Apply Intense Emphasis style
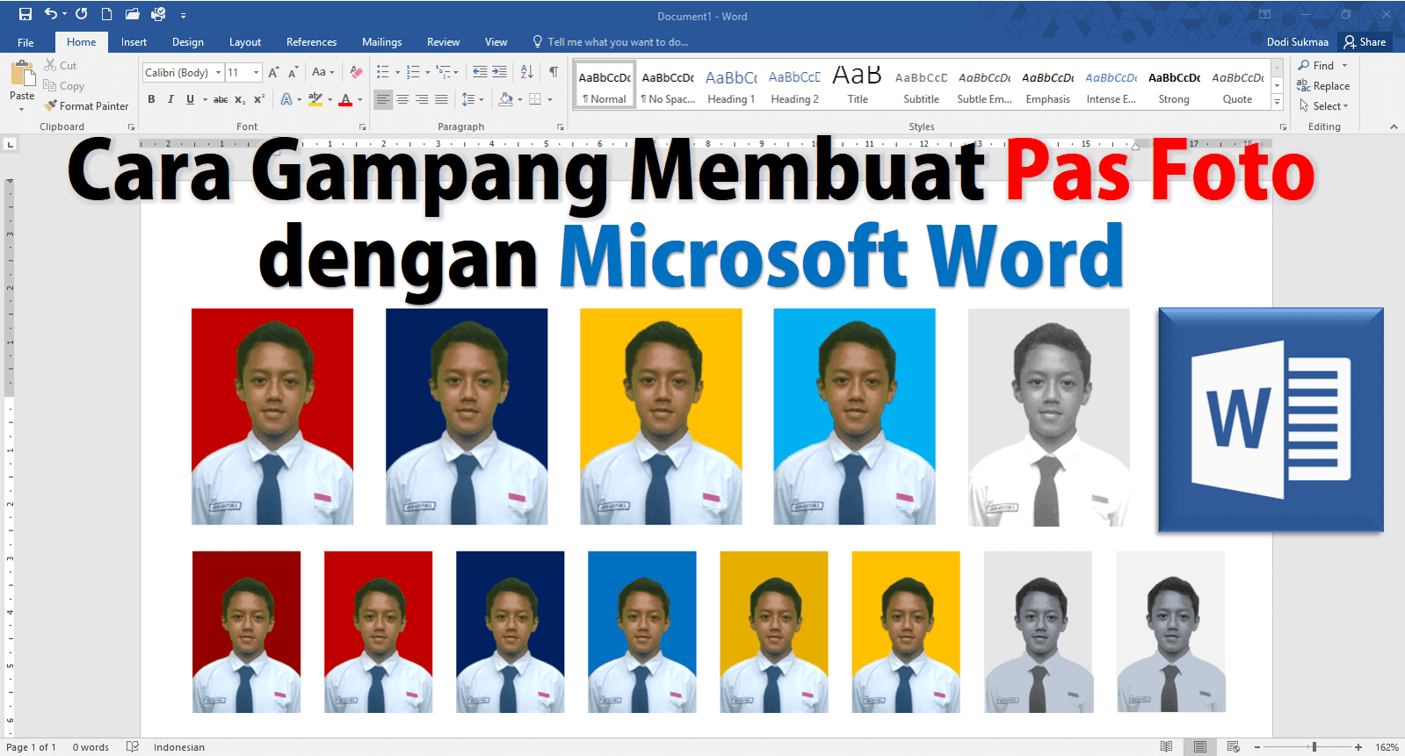The height and width of the screenshot is (756, 1405). (x=1111, y=87)
